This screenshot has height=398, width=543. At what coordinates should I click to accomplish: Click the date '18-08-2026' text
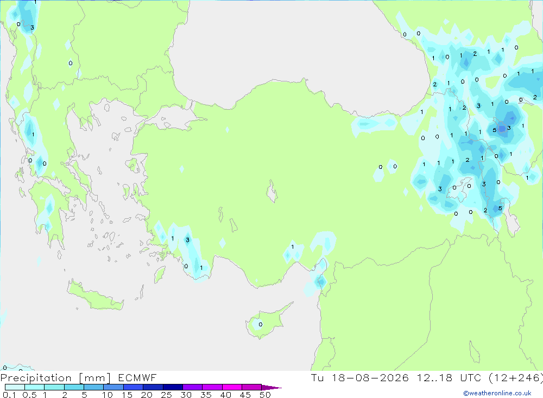370,377
